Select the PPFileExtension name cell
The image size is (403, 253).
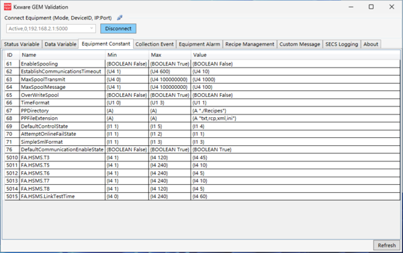pos(62,118)
